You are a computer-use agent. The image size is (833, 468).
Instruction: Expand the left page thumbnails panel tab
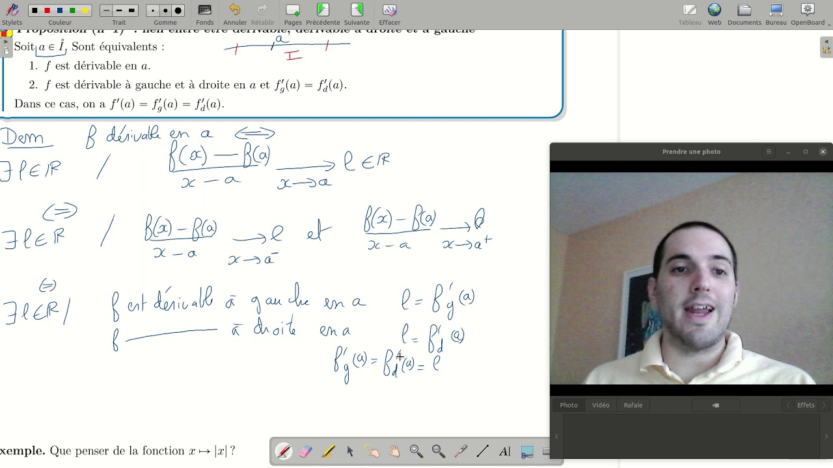click(x=6, y=47)
